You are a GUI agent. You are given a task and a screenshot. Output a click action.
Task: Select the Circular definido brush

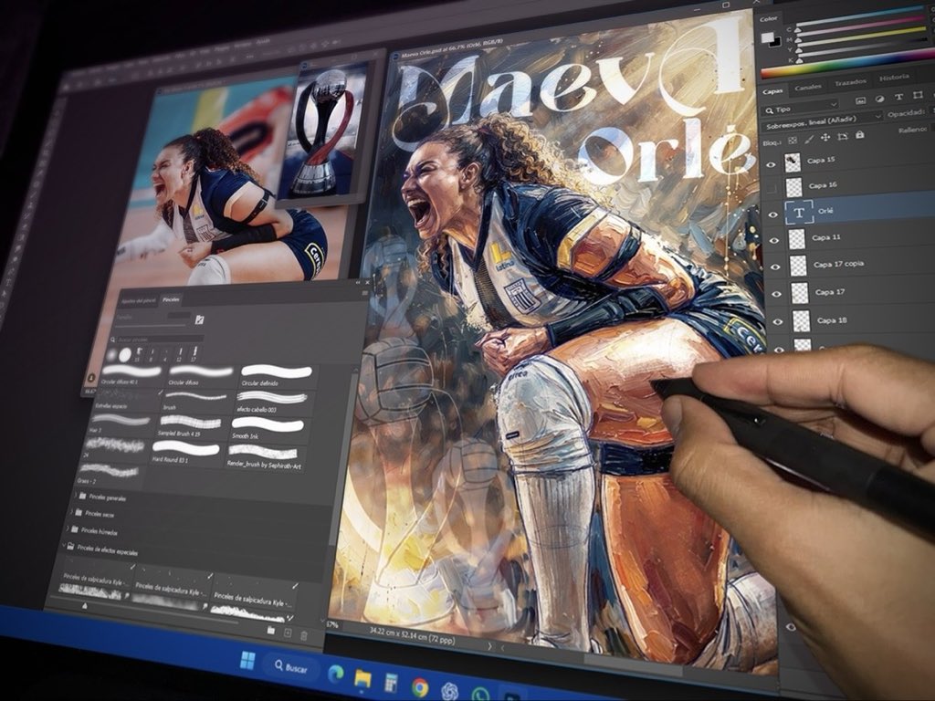point(277,376)
